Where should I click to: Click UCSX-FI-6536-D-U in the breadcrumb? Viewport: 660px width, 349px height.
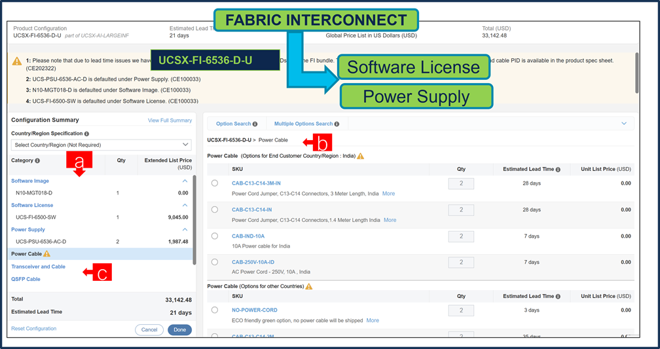coord(229,139)
